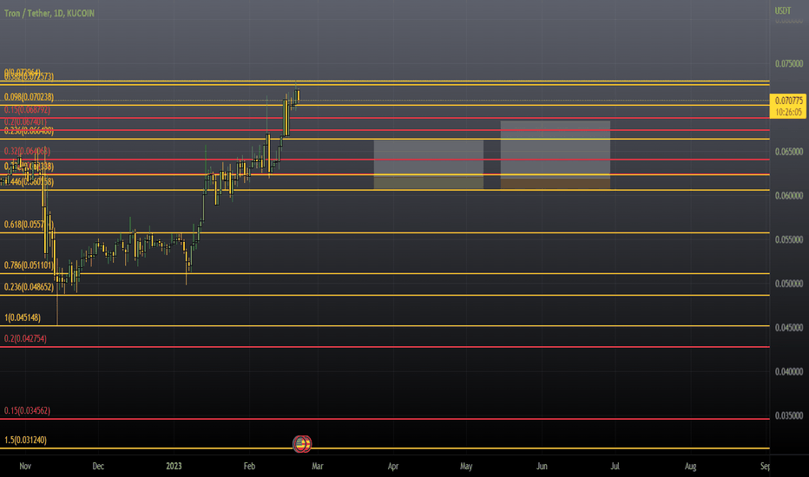Click 0.060000 on the price axis
The width and height of the screenshot is (809, 477).
click(x=789, y=195)
